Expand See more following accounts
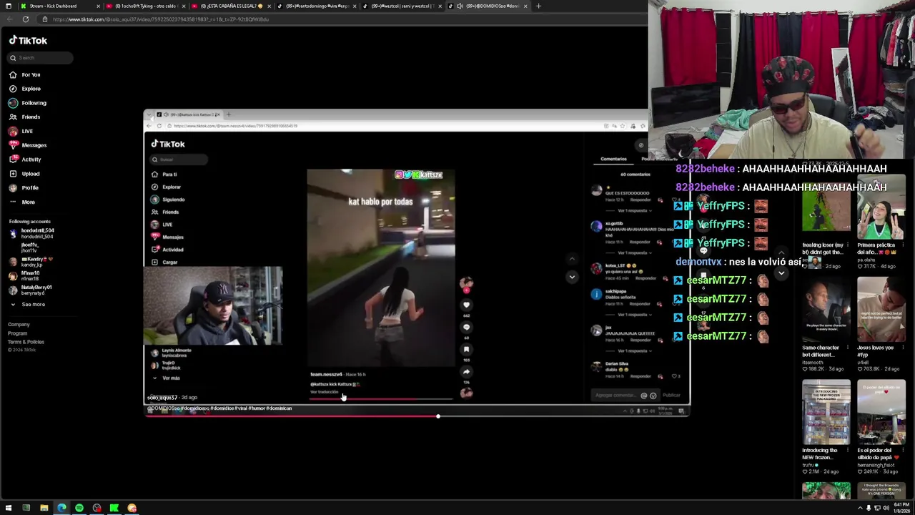 (x=28, y=304)
